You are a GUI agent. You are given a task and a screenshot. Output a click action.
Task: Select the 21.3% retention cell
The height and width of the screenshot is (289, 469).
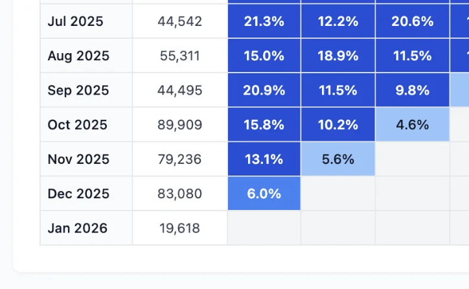[264, 21]
